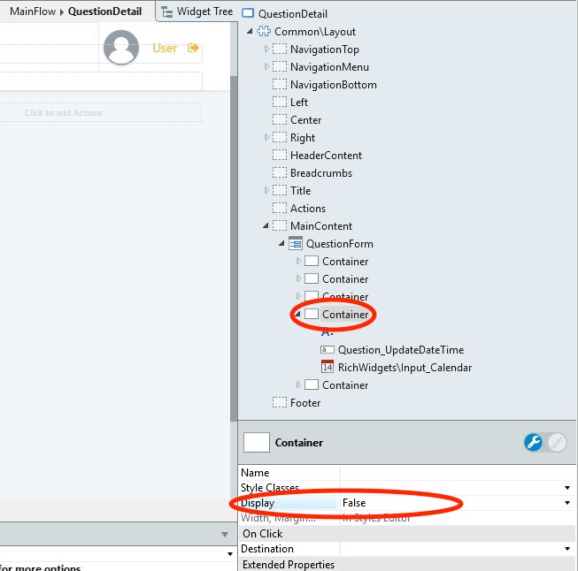Click the Footer placeholder icon
This screenshot has height=571, width=578.
point(280,402)
